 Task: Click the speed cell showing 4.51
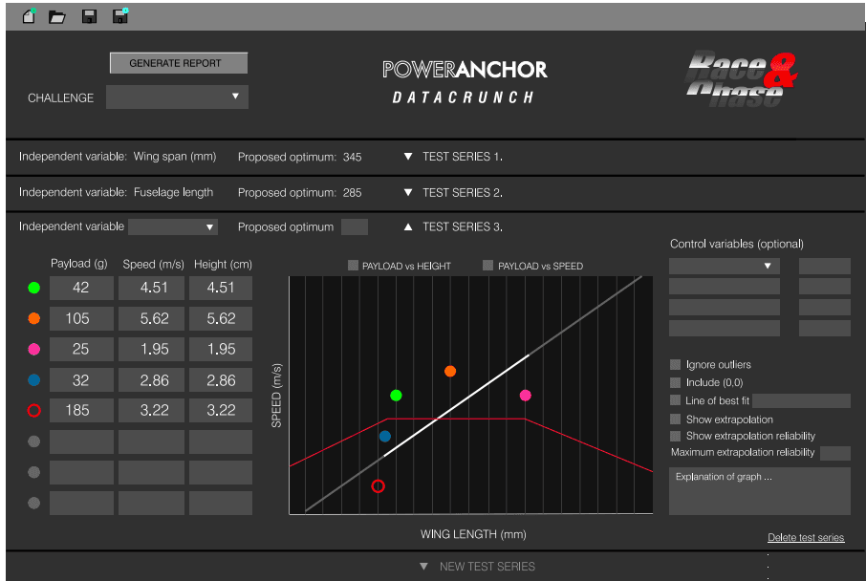click(x=151, y=288)
